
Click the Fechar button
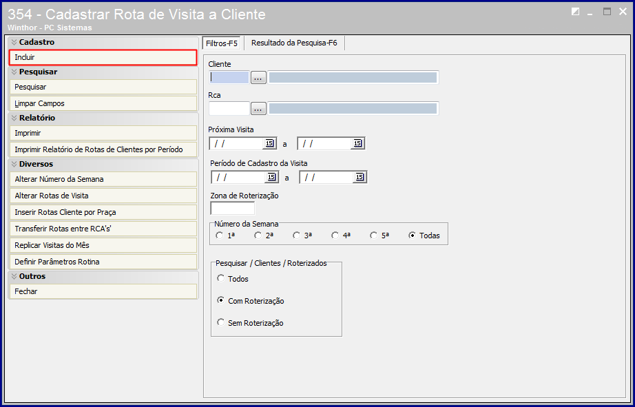(x=103, y=291)
